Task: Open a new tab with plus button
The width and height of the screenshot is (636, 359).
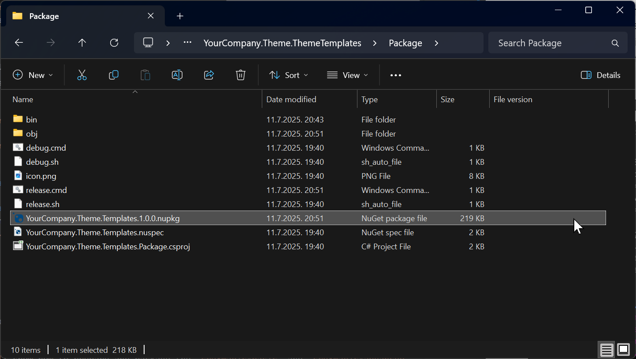Action: pyautogui.click(x=180, y=16)
